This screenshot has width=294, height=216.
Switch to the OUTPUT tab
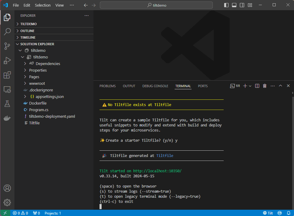pyautogui.click(x=129, y=86)
